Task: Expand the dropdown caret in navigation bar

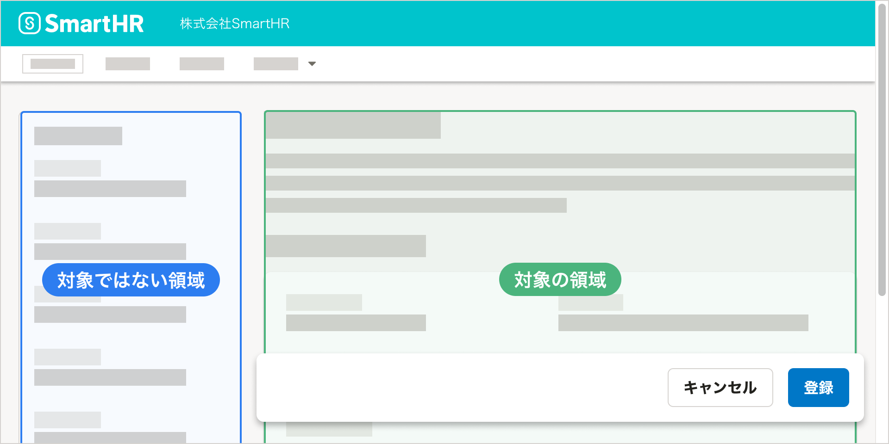Action: (312, 64)
